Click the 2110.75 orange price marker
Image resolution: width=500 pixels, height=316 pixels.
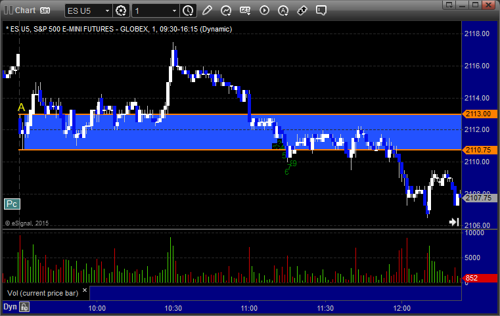[x=480, y=150]
